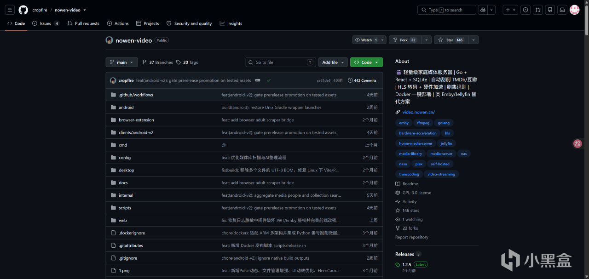
Task: Click the Report repository link
Action: [x=412, y=237]
